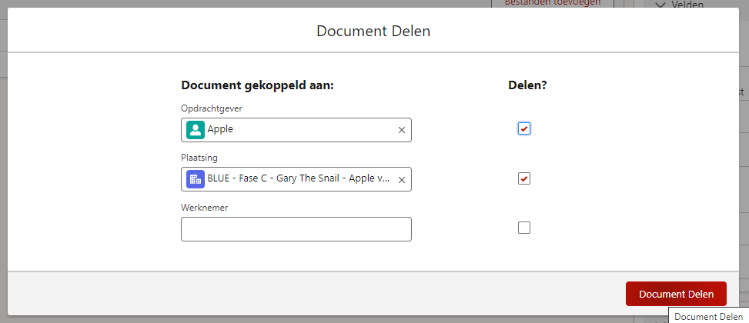Screen dimensions: 749x323
Task: Uncheck the Delen checkbox for Plaatsing
Action: pyautogui.click(x=524, y=178)
